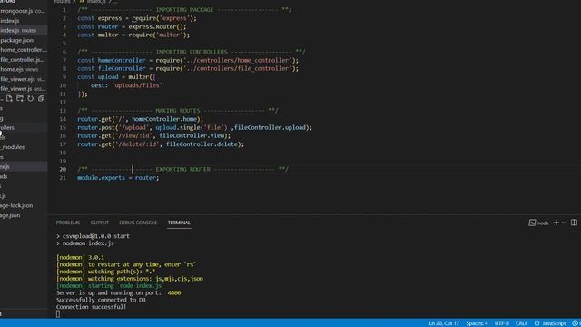Switch to the OUTPUT panel tab
Image resolution: width=581 pixels, height=327 pixels.
pos(100,223)
